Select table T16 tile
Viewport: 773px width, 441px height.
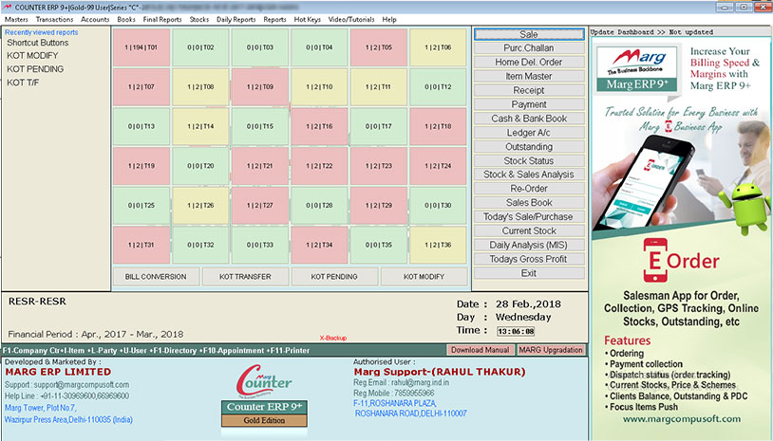pyautogui.click(x=319, y=126)
